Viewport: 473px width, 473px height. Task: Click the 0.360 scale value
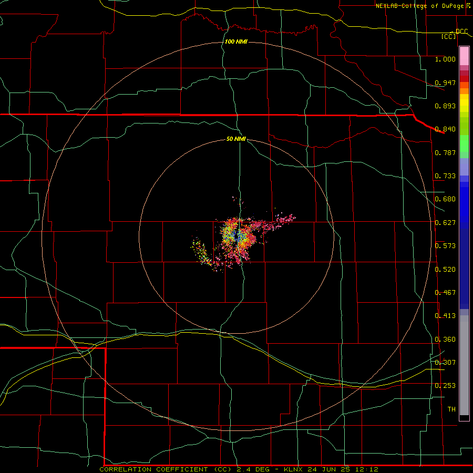coord(445,340)
